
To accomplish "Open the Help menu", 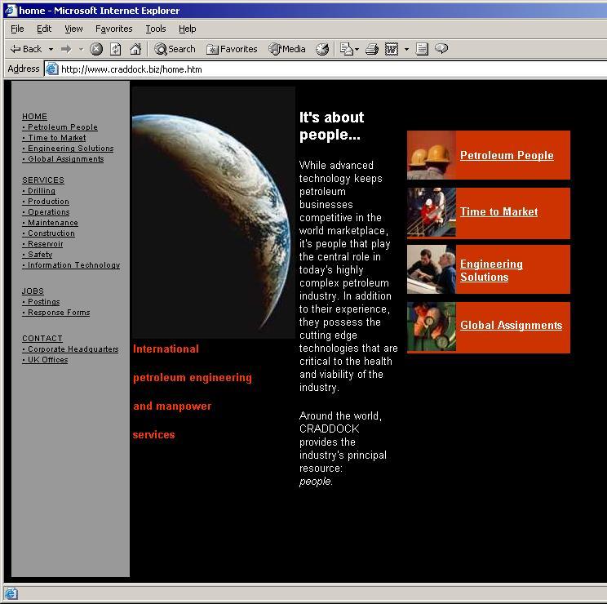I will pos(188,29).
